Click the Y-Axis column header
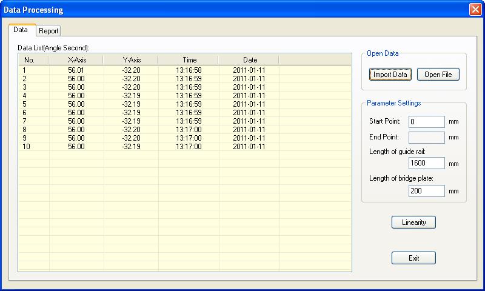The image size is (485, 291). point(131,60)
